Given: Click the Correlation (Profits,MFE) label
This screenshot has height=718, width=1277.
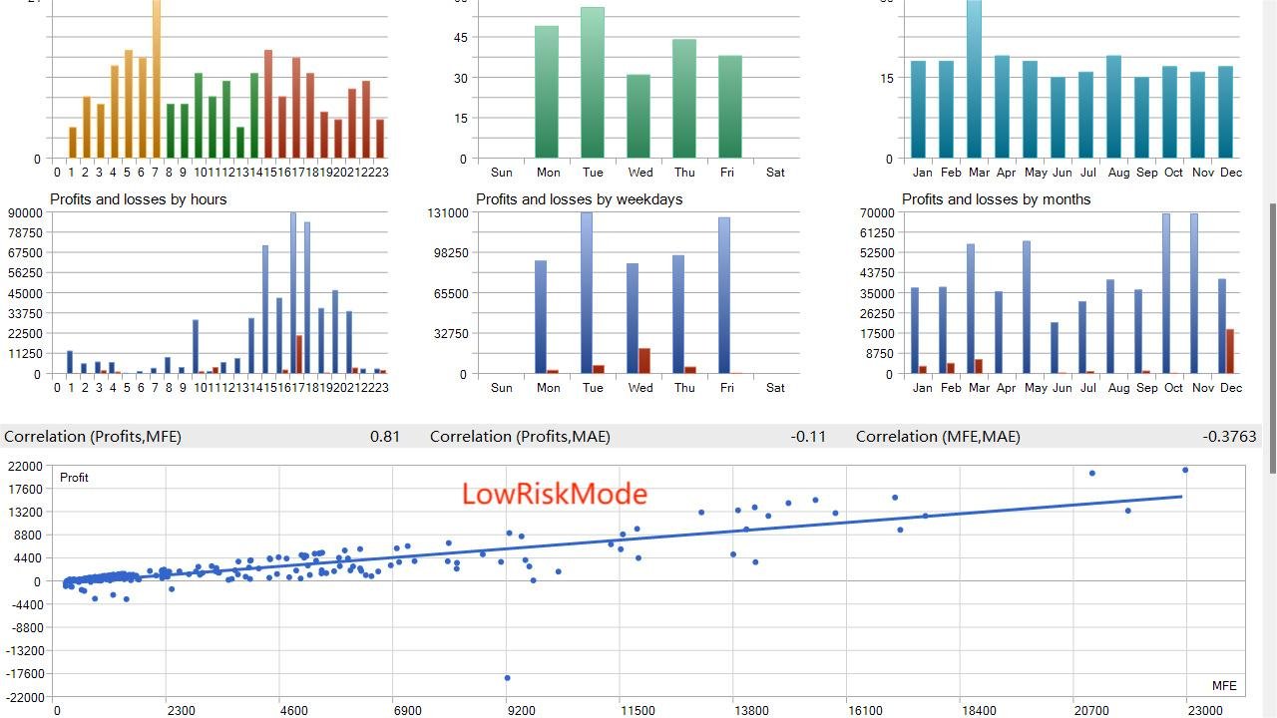Looking at the screenshot, I should [x=93, y=436].
